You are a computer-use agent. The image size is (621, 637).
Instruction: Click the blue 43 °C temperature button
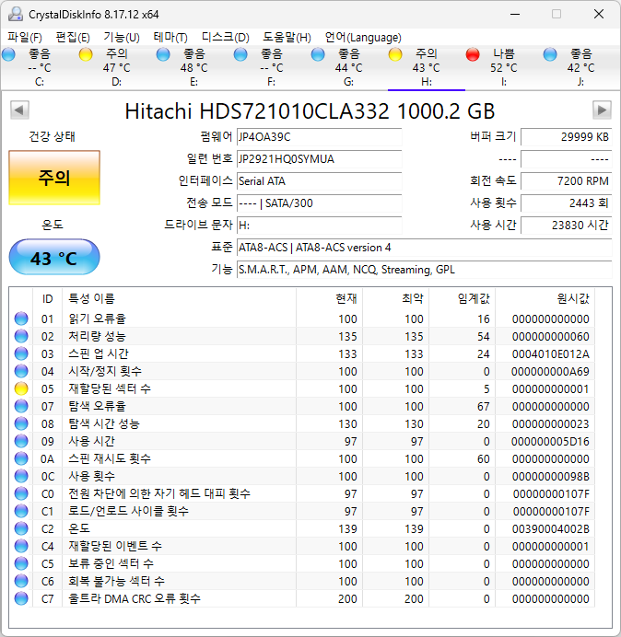(x=54, y=257)
